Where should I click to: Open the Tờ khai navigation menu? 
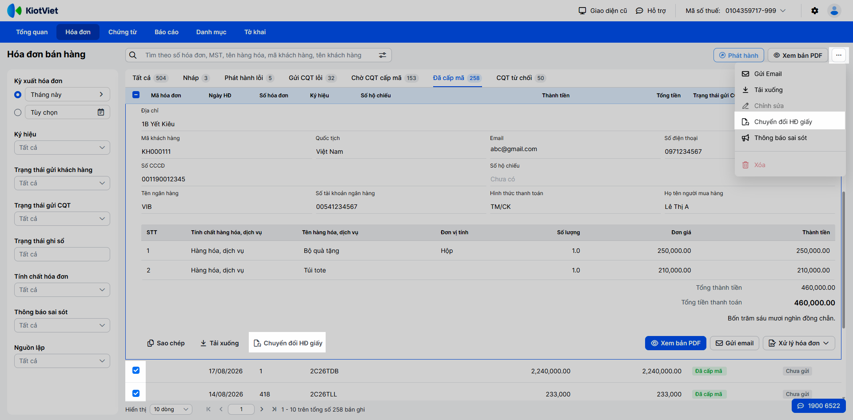pos(255,32)
